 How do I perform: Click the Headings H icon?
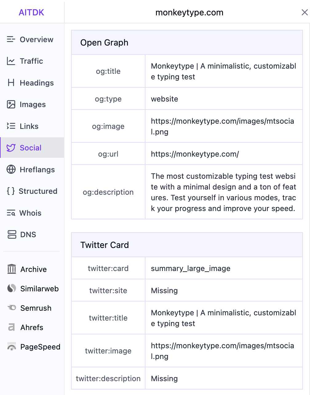pyautogui.click(x=11, y=83)
